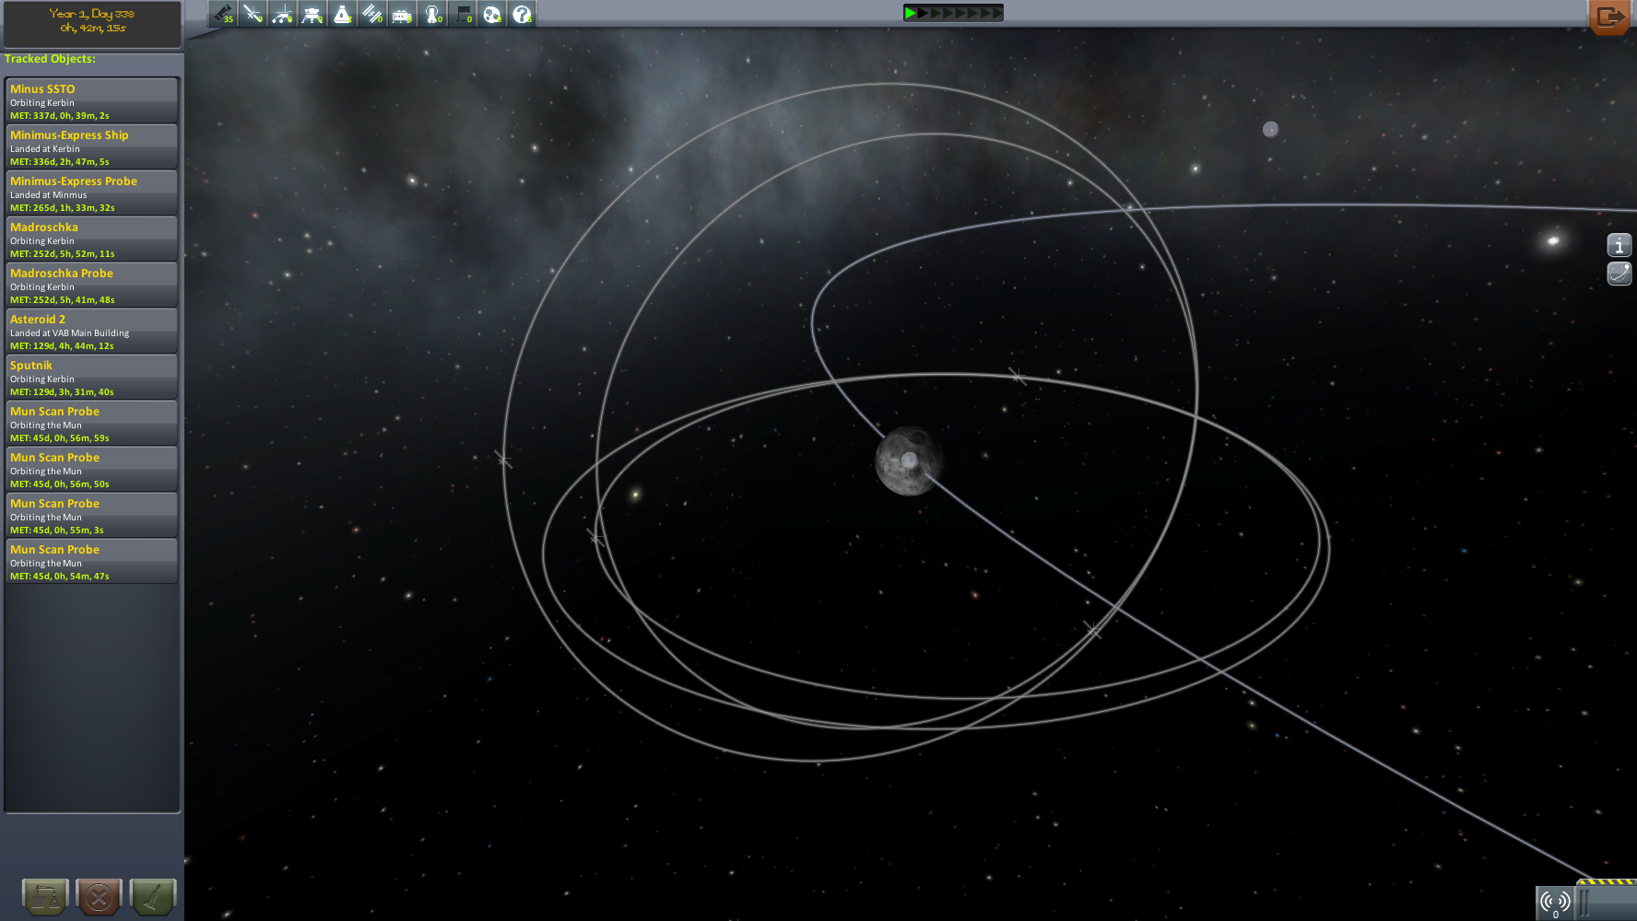The width and height of the screenshot is (1637, 921).
Task: Toggle the probe vessel filter
Action: pyautogui.click(x=253, y=14)
